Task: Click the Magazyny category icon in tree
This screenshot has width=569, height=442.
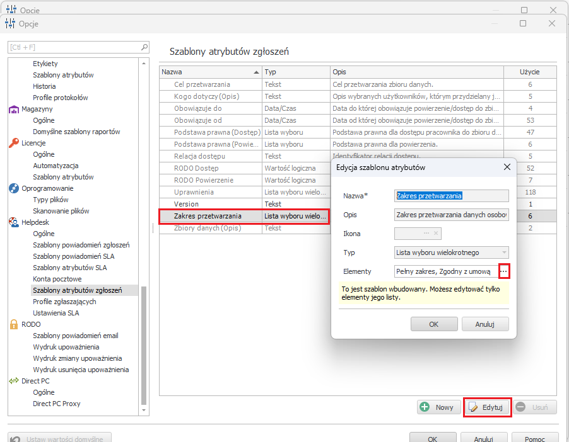Action: (x=14, y=109)
